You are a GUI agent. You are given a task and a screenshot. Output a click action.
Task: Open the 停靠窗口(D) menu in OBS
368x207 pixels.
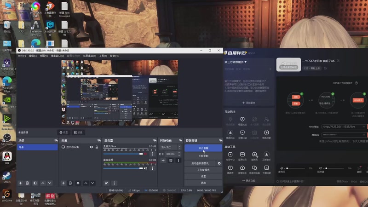(x=57, y=56)
